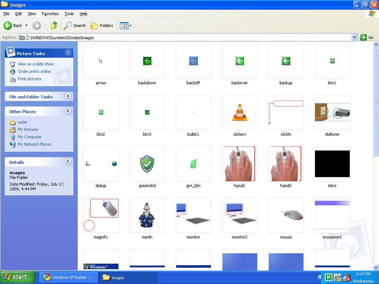This screenshot has height=284, width=379.
Task: Select the clickerx traffic cone thumbnail
Action: click(240, 112)
